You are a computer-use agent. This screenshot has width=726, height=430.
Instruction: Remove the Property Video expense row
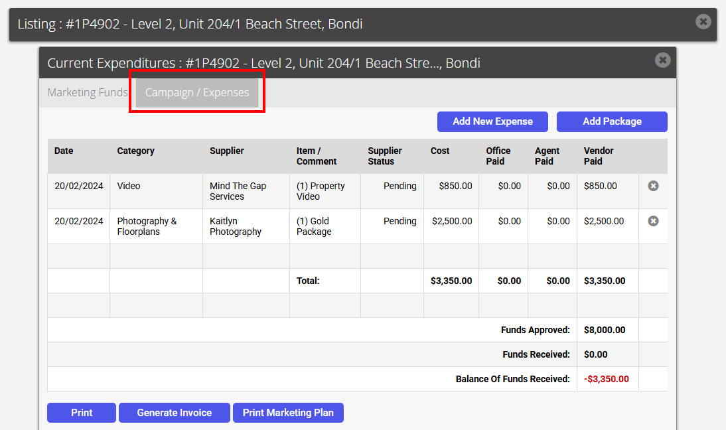[653, 186]
